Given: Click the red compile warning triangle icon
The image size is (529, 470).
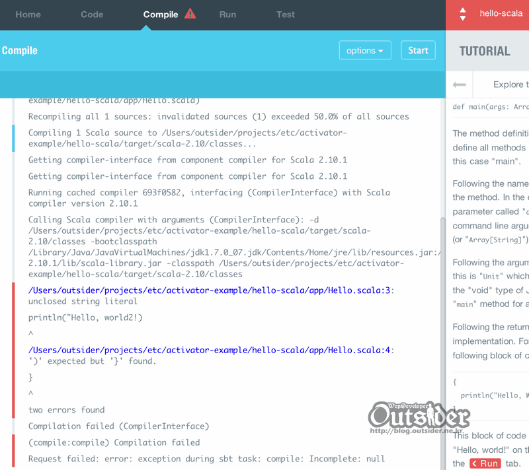Looking at the screenshot, I should (x=190, y=14).
